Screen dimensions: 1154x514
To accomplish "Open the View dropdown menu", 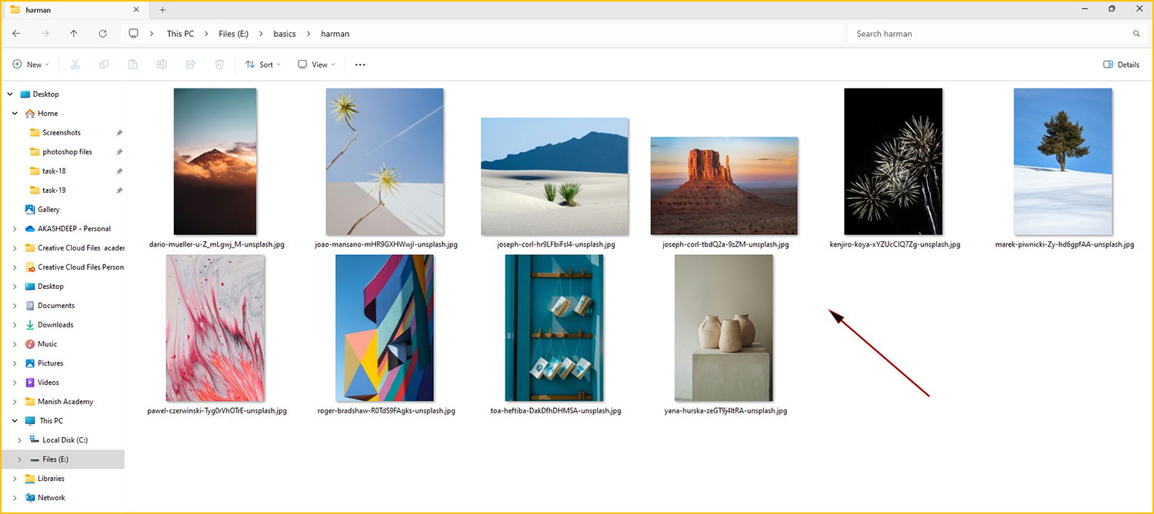I will 317,65.
